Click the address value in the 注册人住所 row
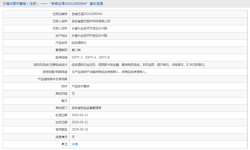 89,28
